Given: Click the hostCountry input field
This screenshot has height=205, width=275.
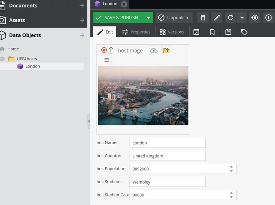Looking at the screenshot, I should 167,156.
